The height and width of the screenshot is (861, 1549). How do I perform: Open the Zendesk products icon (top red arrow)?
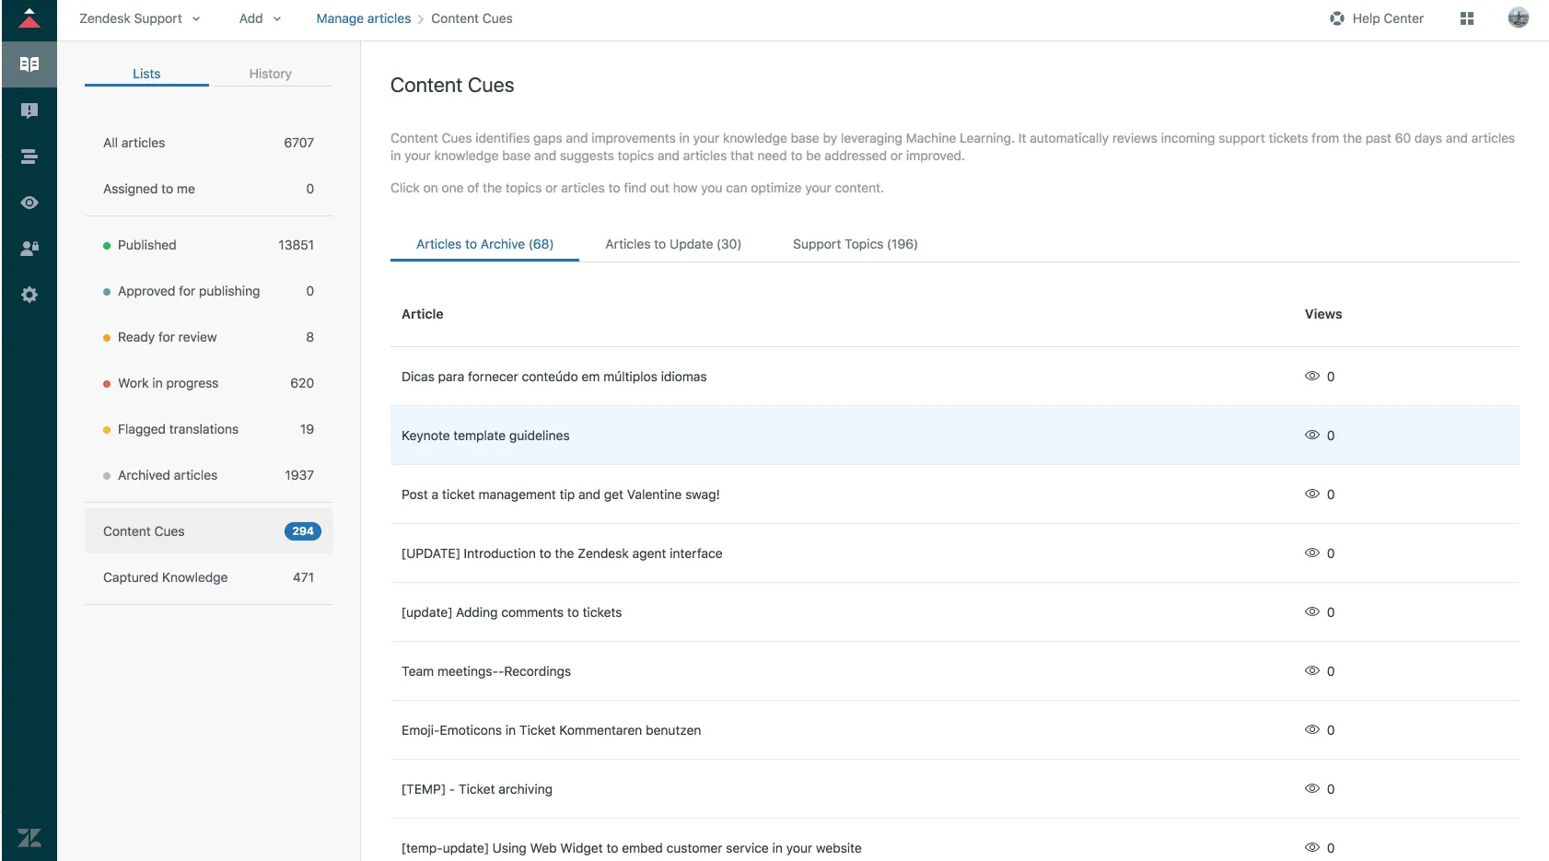pyautogui.click(x=29, y=18)
